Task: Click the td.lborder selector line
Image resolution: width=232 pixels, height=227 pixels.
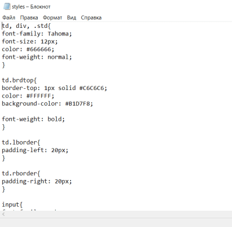Action: (x=21, y=143)
